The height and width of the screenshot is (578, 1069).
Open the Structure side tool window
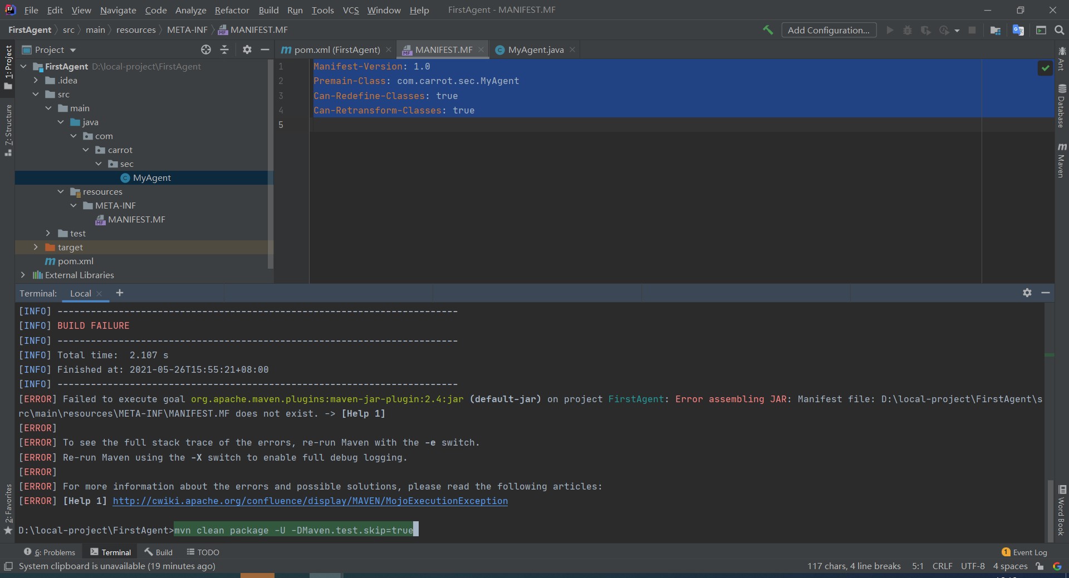(x=8, y=130)
